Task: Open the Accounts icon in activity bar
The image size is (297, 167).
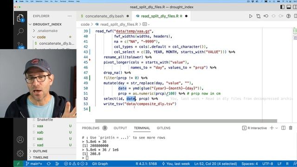Action: [x=20, y=140]
